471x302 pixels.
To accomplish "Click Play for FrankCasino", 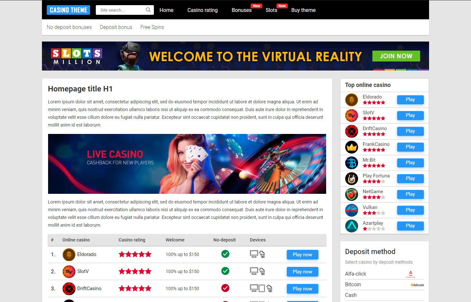I will tap(410, 147).
